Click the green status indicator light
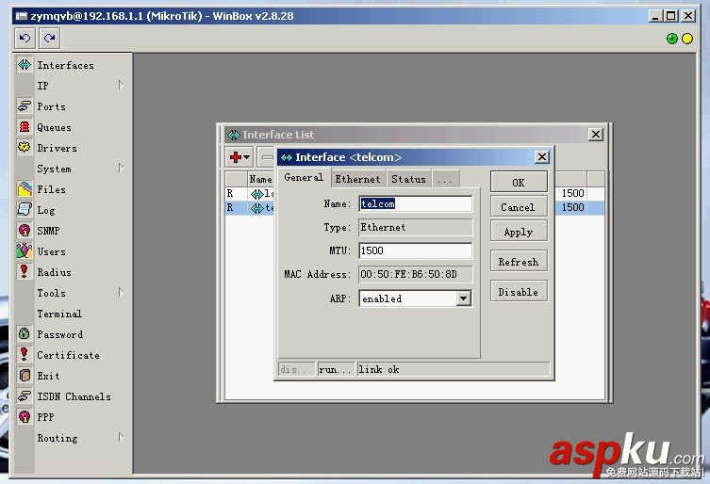Screen dimensions: 710x484 pos(672,39)
